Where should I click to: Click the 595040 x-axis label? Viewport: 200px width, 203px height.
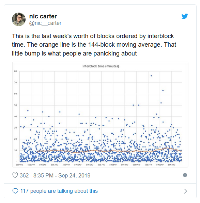(19, 165)
